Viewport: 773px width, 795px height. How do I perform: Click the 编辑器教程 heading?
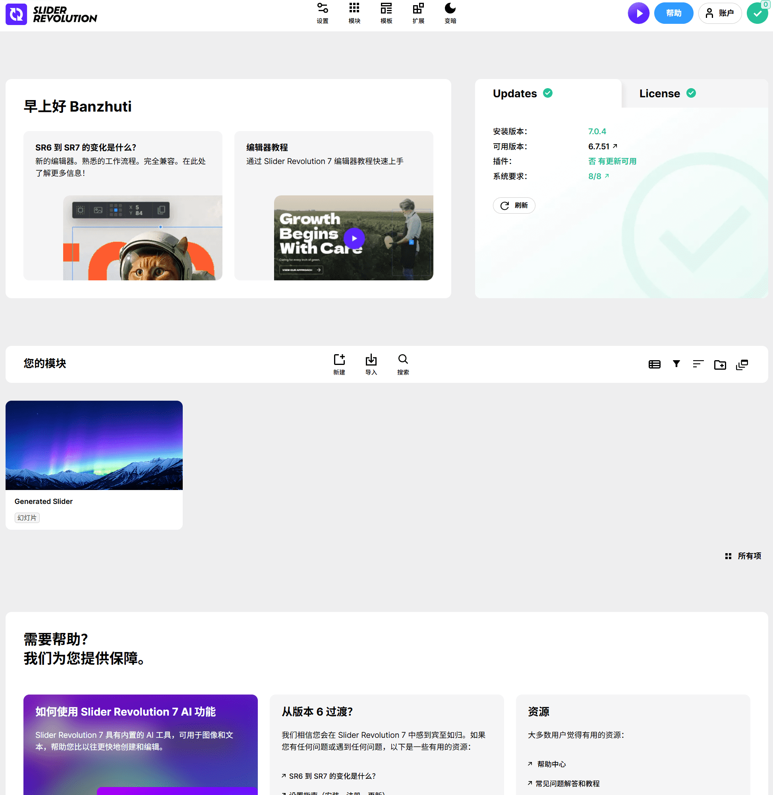(267, 147)
